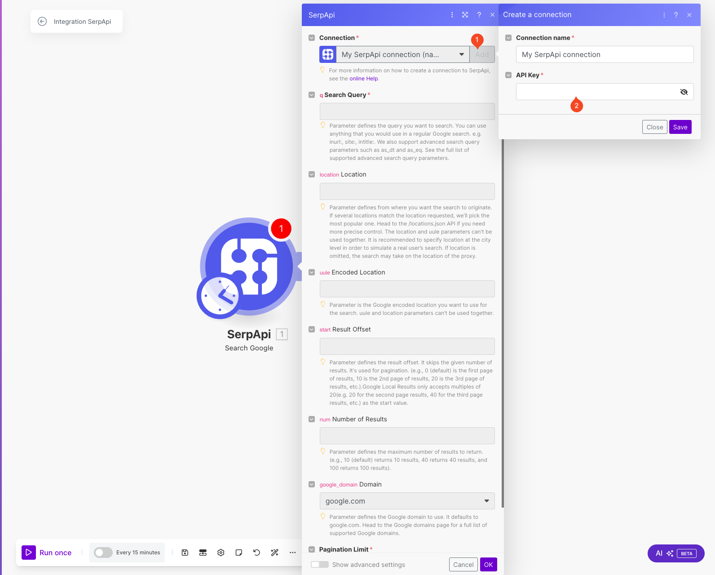Click the Run once label
The height and width of the screenshot is (575, 715).
[x=55, y=553]
